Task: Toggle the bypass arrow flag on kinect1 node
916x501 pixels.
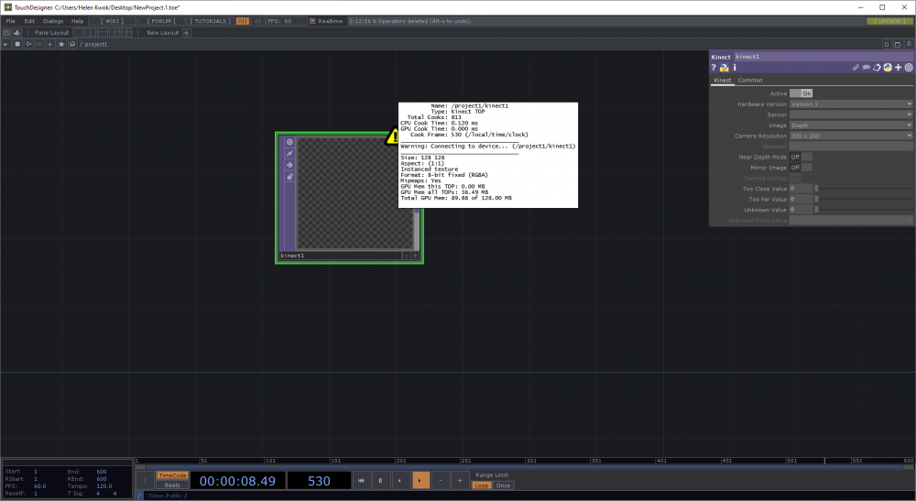Action: pyautogui.click(x=289, y=165)
